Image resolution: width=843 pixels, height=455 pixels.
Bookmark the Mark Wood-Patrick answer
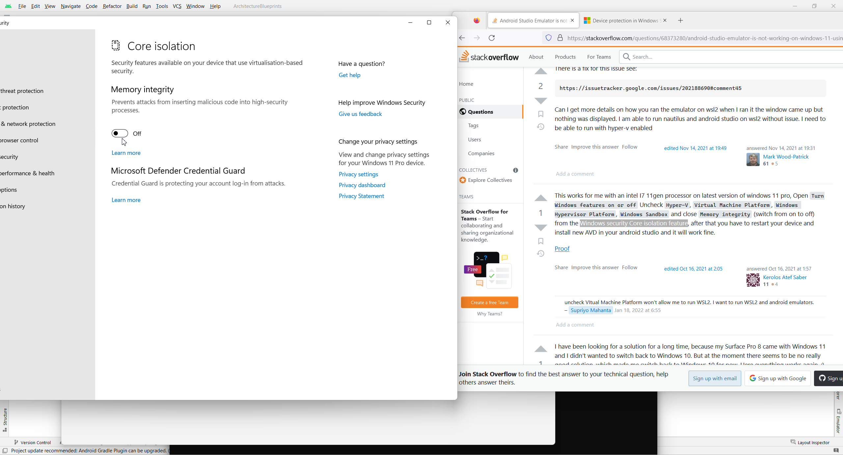tap(540, 114)
